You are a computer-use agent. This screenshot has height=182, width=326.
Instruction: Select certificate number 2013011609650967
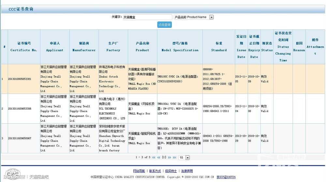pos(20,138)
